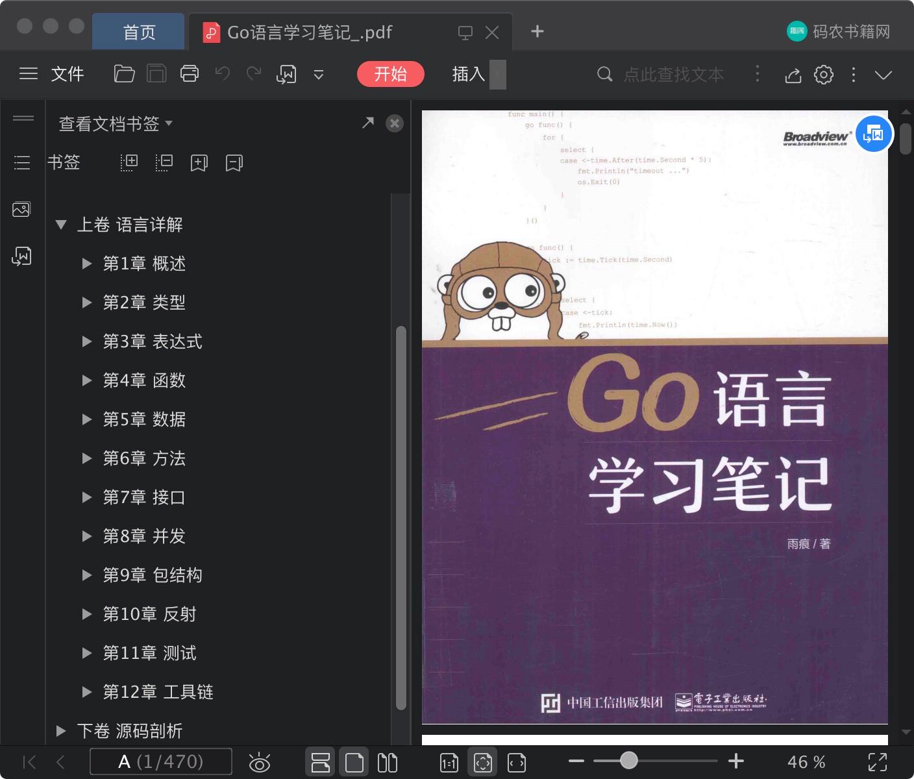Select the 第11章 测试 bookmark

click(x=149, y=653)
